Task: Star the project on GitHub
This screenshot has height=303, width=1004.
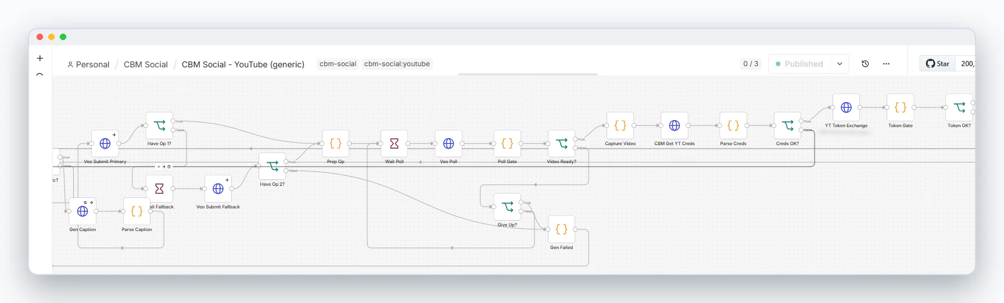Action: tap(938, 64)
